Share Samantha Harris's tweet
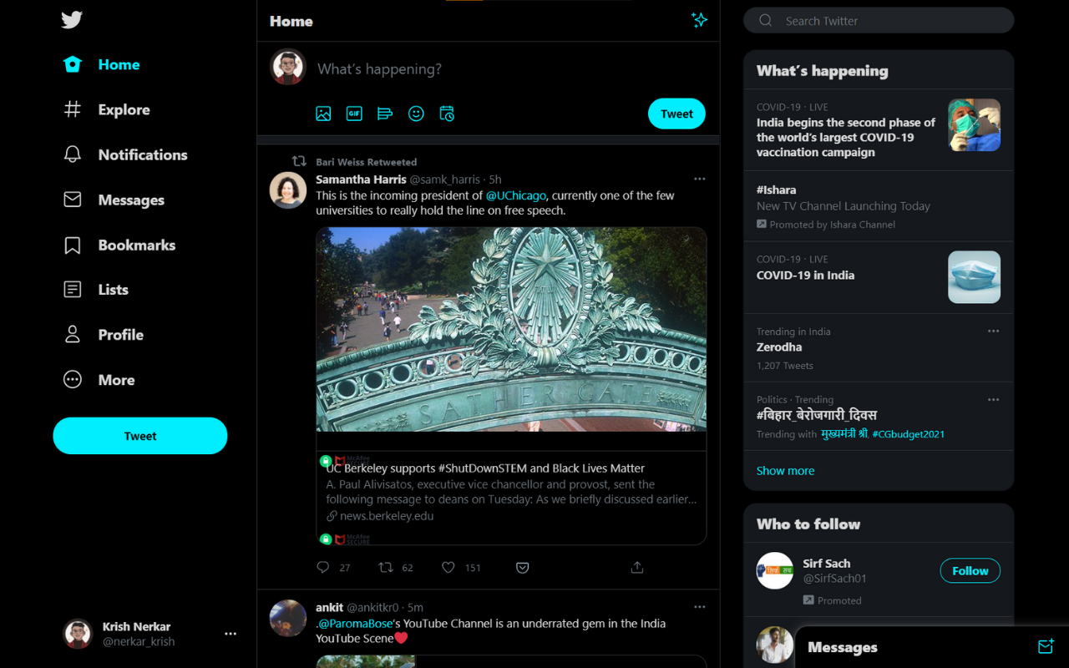This screenshot has width=1069, height=668. point(637,568)
